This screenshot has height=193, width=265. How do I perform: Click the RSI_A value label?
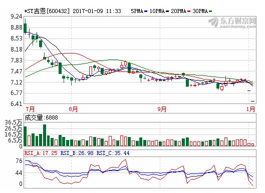pyautogui.click(x=41, y=153)
